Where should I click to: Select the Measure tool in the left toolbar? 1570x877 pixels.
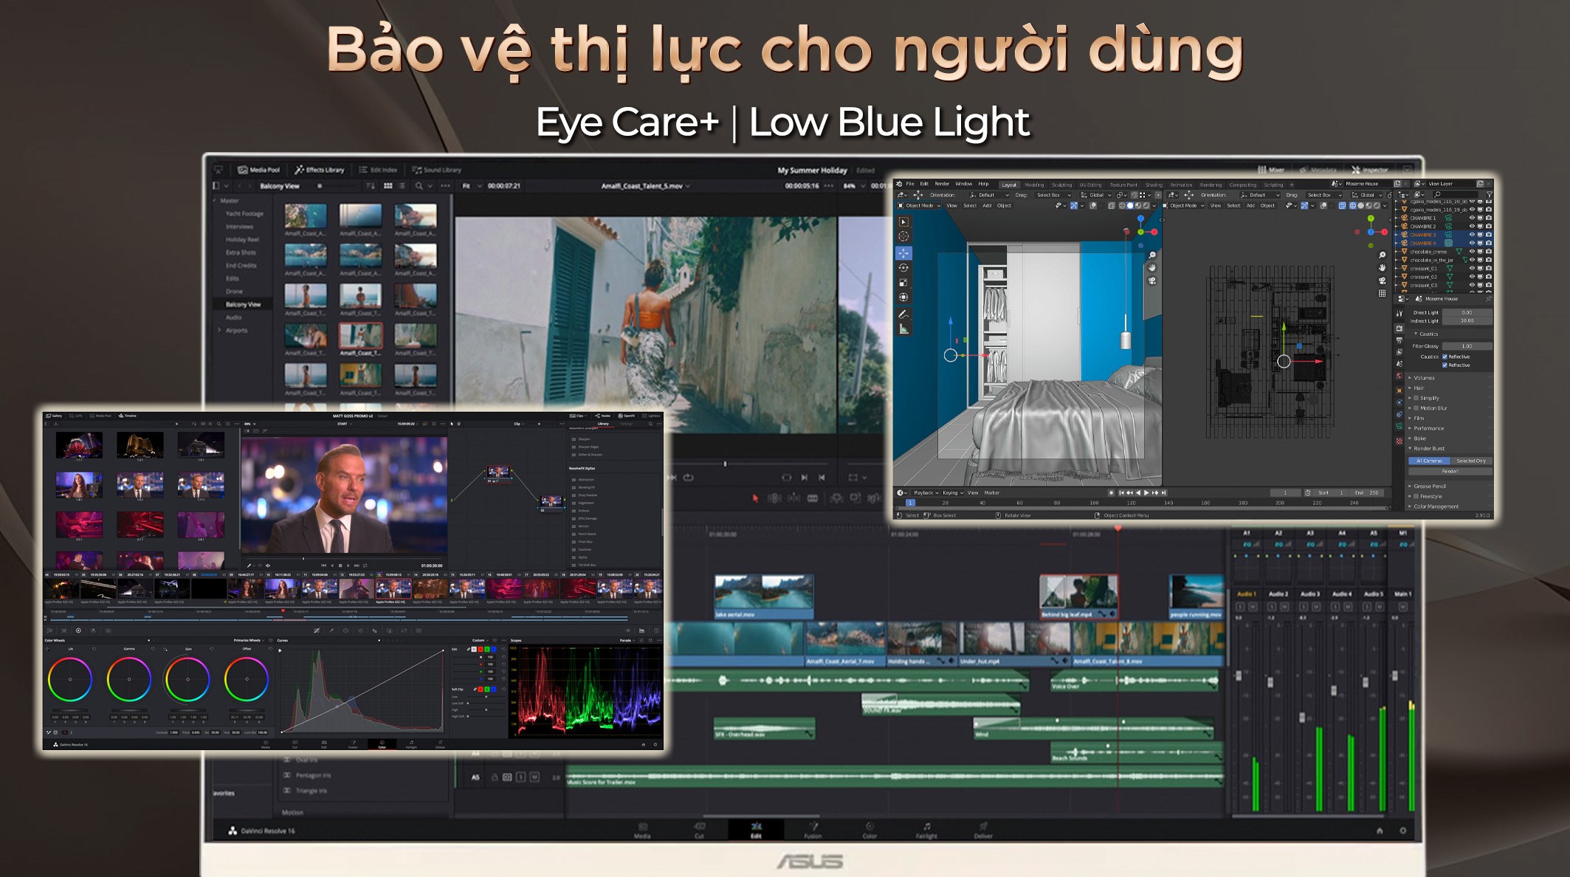(903, 329)
